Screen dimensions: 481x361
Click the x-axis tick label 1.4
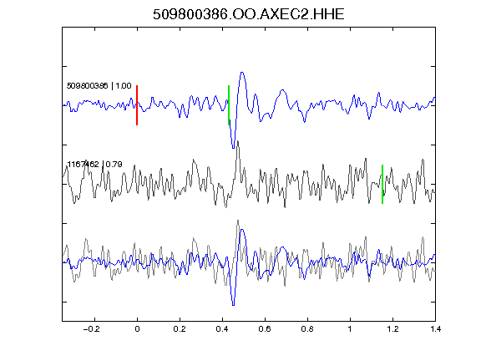tap(435, 329)
